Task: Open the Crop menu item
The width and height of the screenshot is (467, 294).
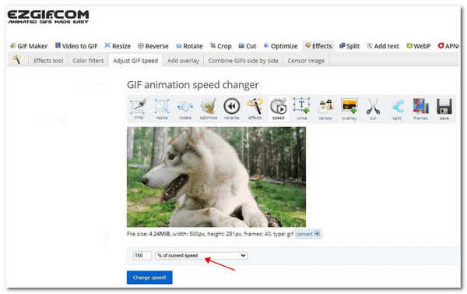Action: coord(221,46)
